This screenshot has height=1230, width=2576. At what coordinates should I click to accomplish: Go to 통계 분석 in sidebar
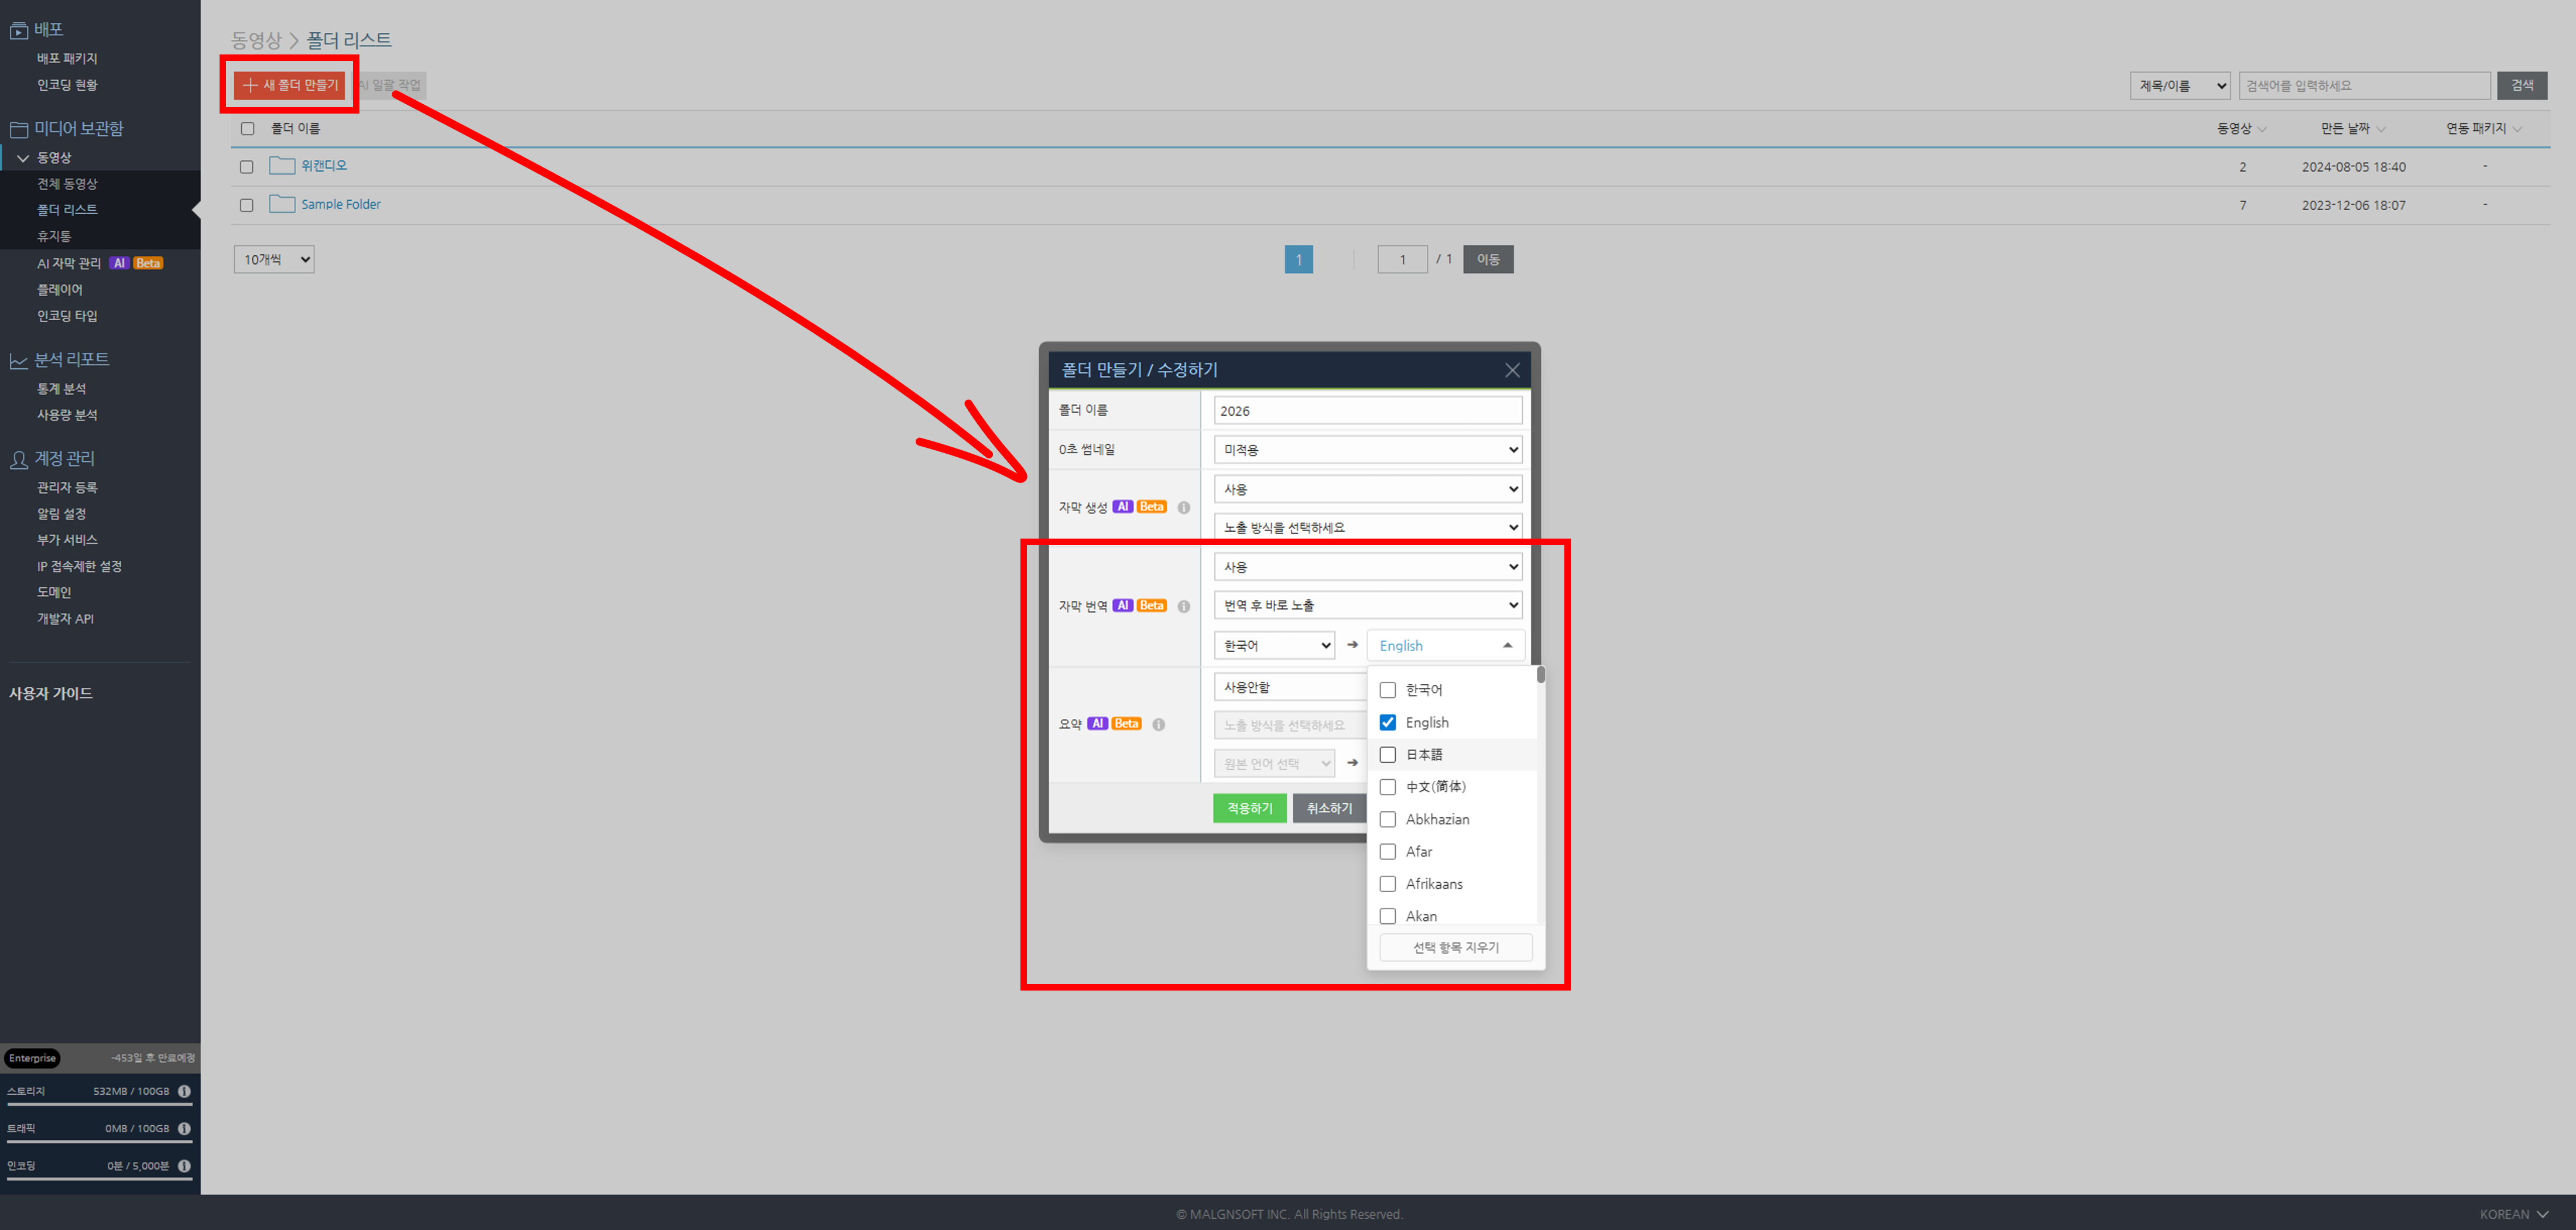62,389
